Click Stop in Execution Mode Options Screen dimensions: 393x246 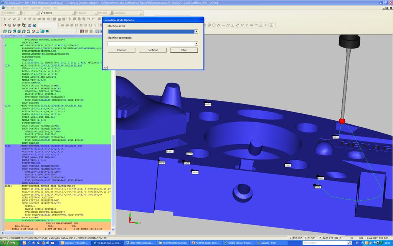coord(184,50)
